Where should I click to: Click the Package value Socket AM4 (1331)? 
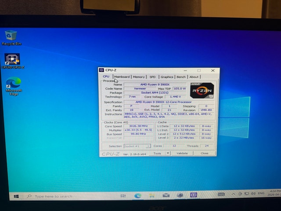(155, 93)
